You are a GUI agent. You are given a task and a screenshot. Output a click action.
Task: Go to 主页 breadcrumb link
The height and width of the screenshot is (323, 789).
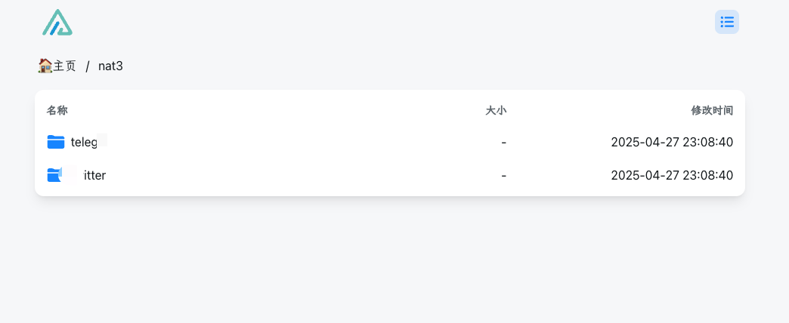pos(64,66)
